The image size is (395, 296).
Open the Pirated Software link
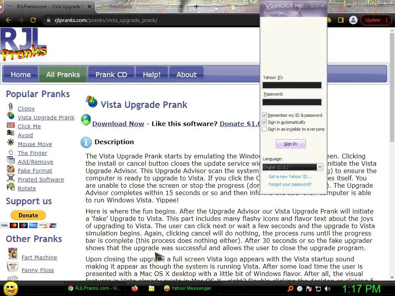point(41,180)
